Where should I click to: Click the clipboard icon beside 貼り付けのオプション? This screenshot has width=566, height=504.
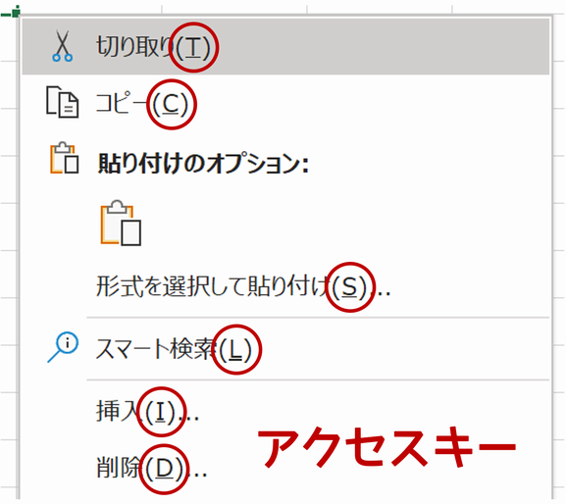pos(65,158)
